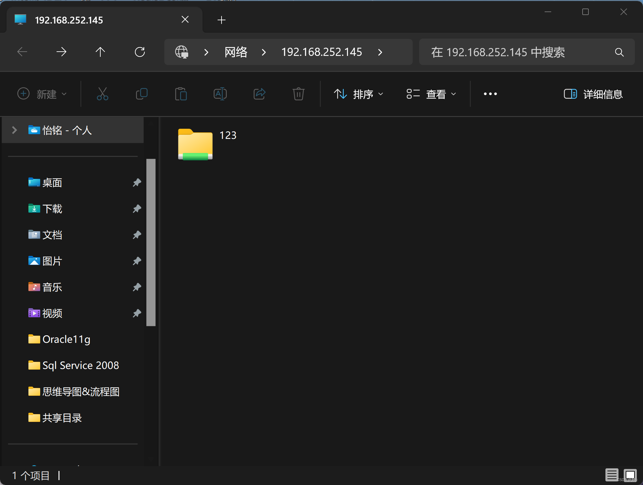
Task: Unpin 音乐 using its pin icon
Action: (137, 287)
